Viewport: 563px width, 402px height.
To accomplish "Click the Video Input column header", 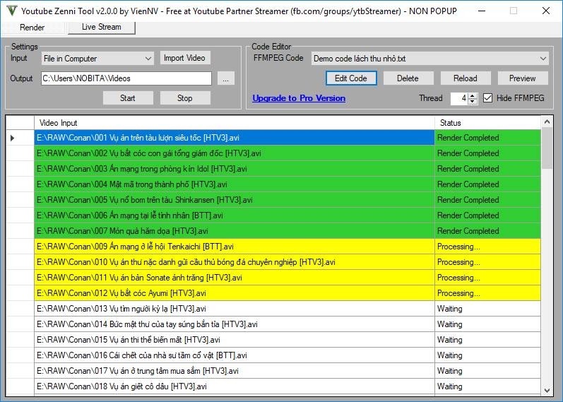I will coord(235,123).
